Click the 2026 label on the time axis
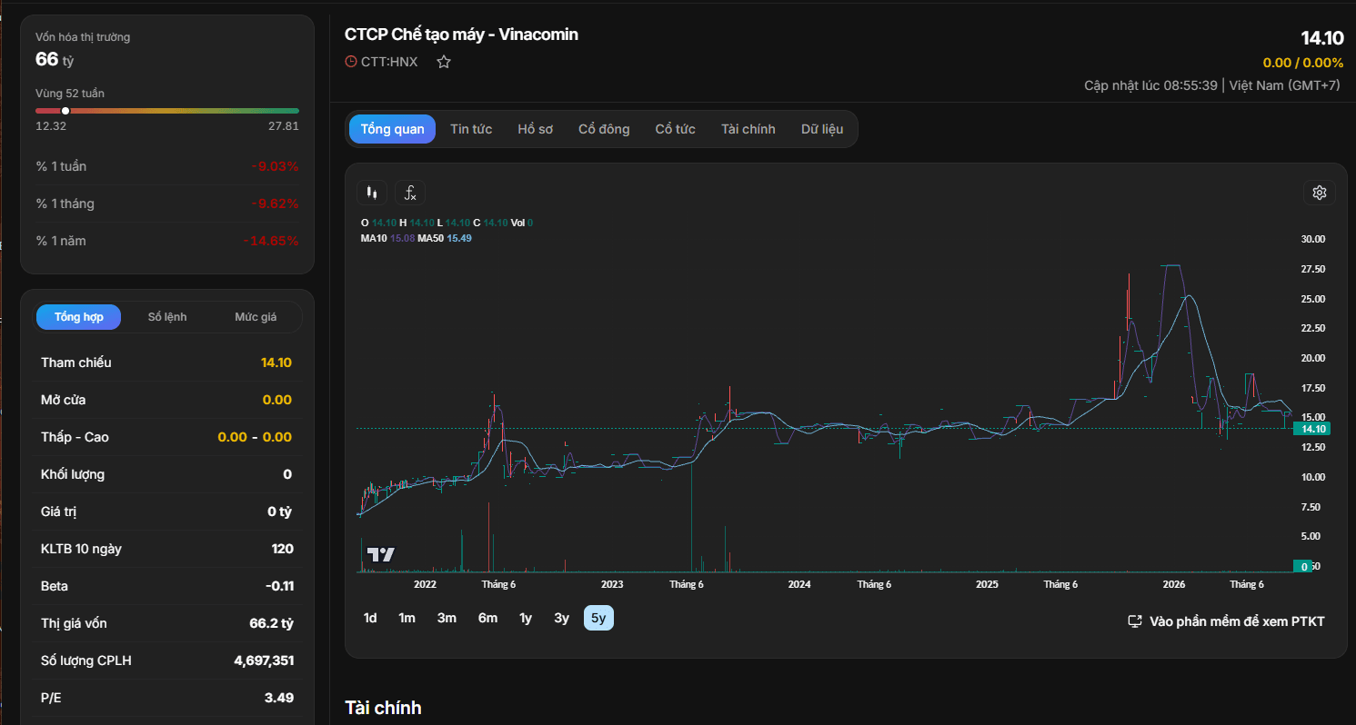 point(1174,584)
